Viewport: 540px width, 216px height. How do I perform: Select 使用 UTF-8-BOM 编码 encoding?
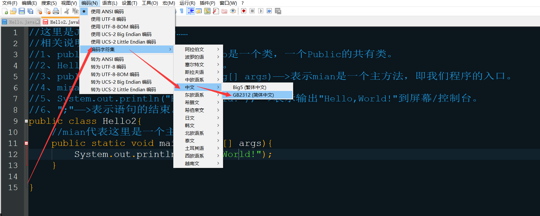tap(127, 27)
